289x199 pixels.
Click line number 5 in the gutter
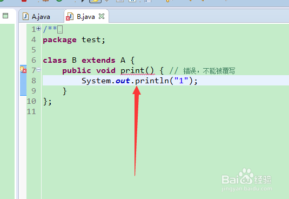click(x=33, y=50)
